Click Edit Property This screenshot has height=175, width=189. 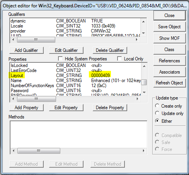(66, 108)
